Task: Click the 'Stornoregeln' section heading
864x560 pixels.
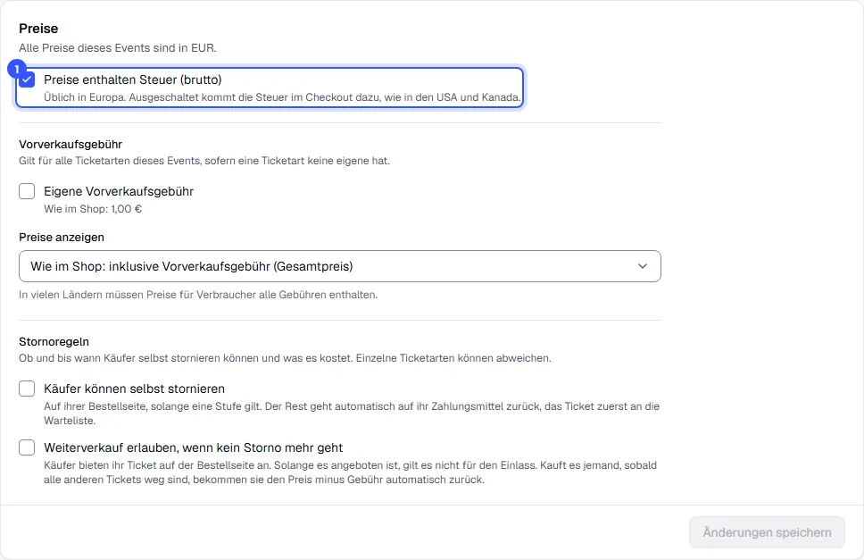Action: point(54,342)
